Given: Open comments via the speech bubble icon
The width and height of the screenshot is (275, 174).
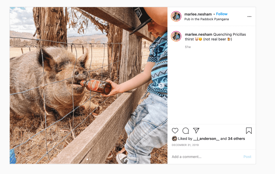Looking at the screenshot, I should tap(186, 131).
